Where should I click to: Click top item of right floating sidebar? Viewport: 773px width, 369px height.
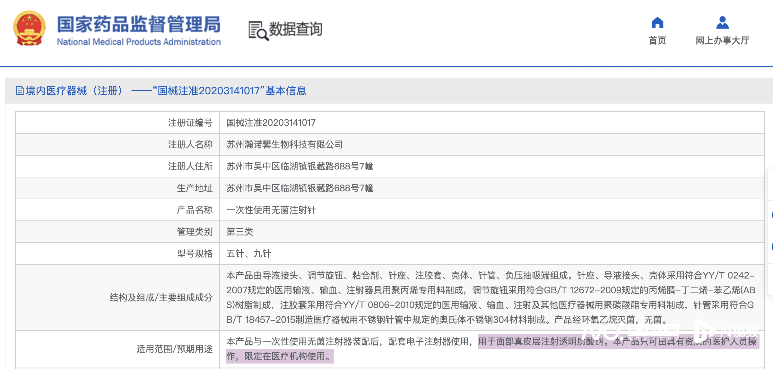[x=770, y=184]
